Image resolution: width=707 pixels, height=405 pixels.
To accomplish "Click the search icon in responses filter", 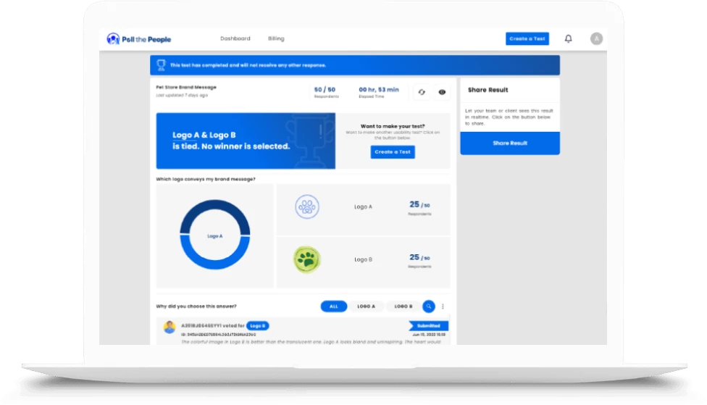I will click(428, 306).
